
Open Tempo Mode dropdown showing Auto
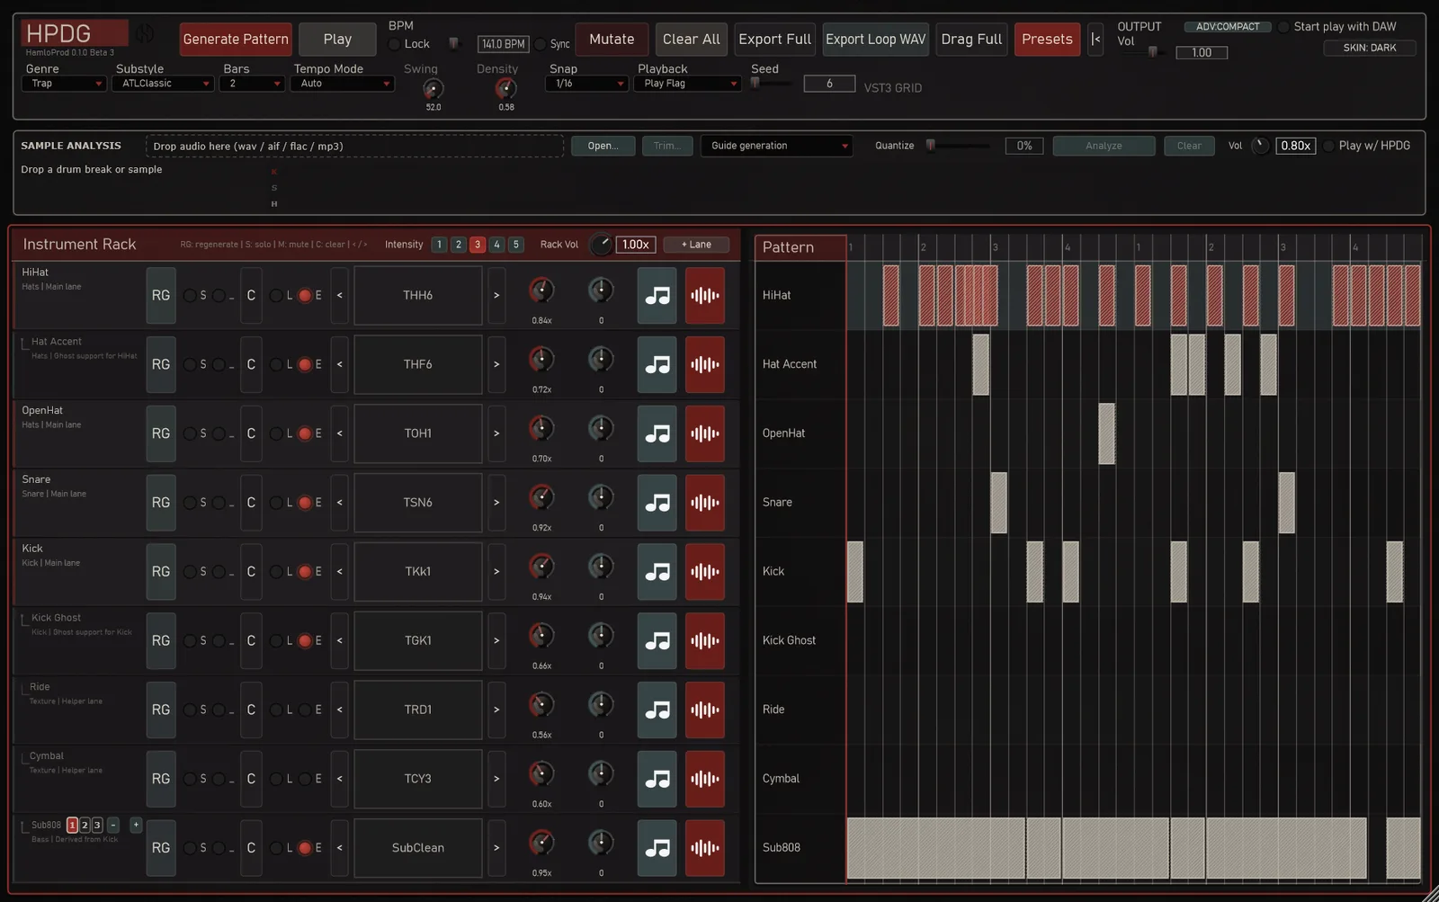point(343,84)
